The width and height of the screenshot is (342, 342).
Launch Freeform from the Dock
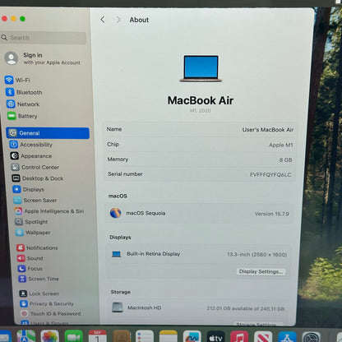coord(192,336)
